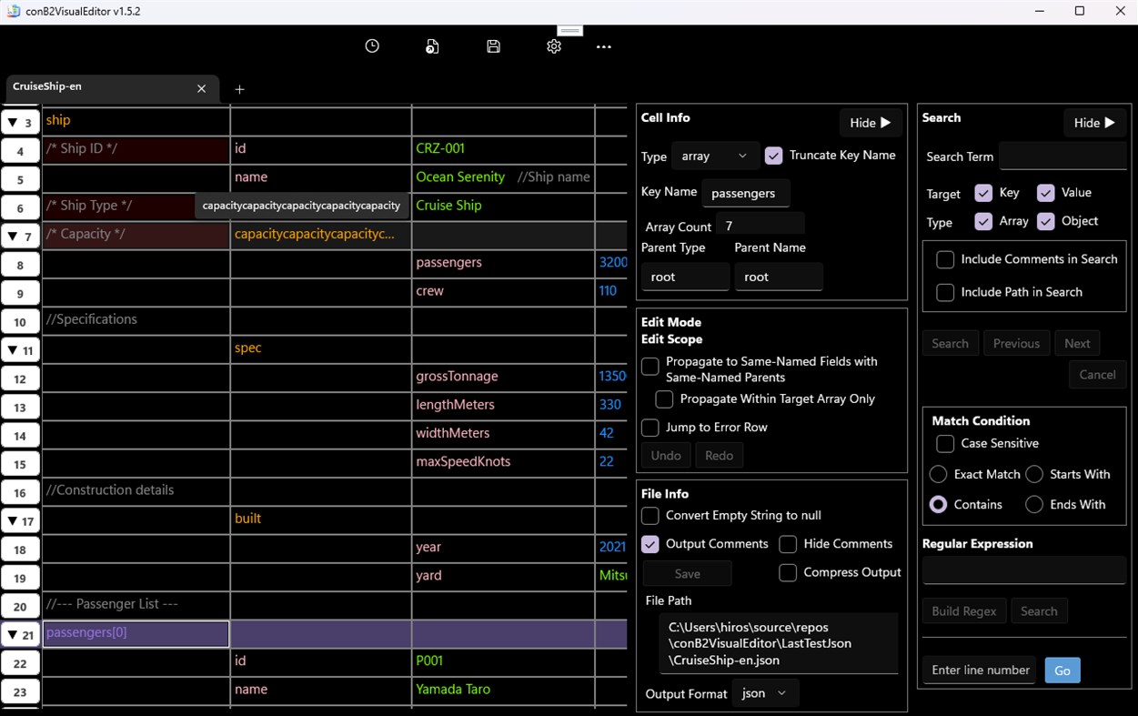Open the Output Format json dropdown

point(765,693)
